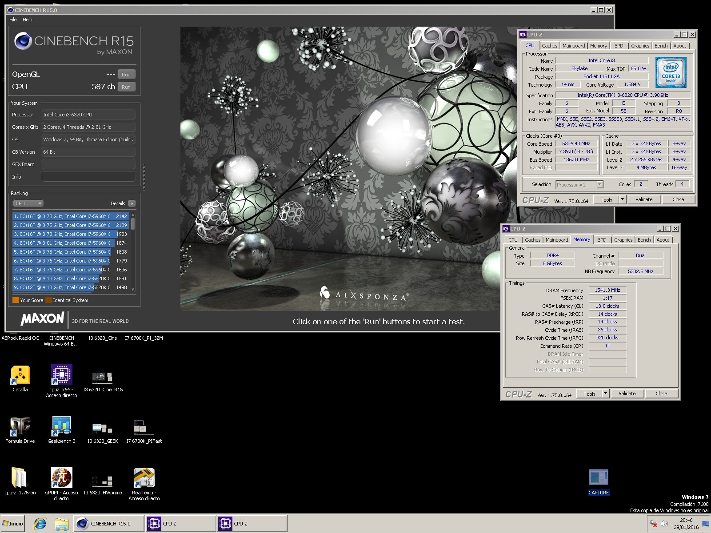Click Close button in Memory CPU-Z window
This screenshot has width=711, height=533.
coord(661,394)
